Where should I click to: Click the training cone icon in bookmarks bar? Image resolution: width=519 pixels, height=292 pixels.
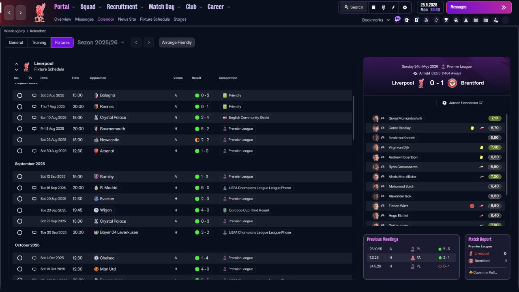(x=466, y=20)
